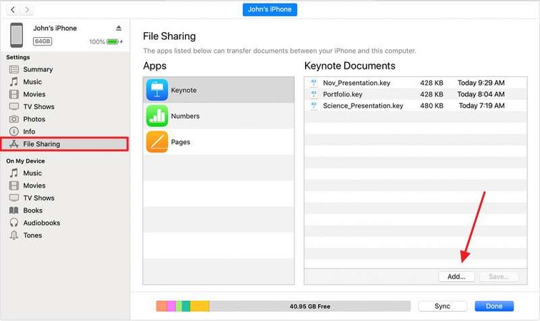Click the film strip icon under Settings
Viewport: 540px width, 321px height.
tap(14, 94)
